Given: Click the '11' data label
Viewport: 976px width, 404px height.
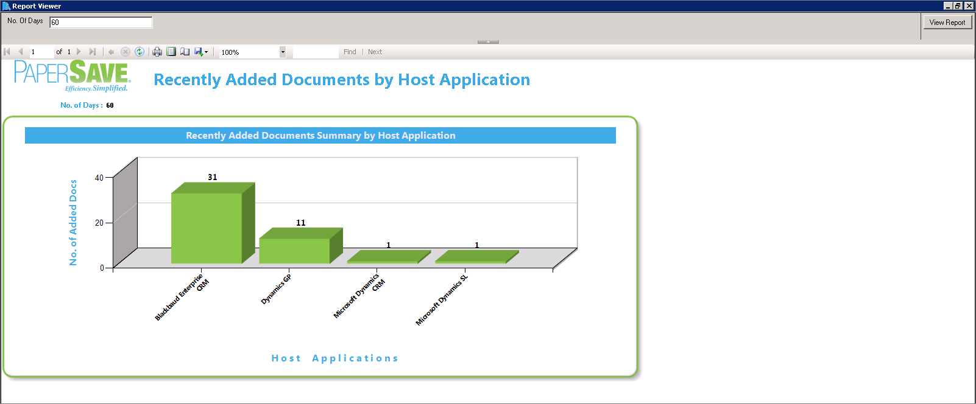Looking at the screenshot, I should pyautogui.click(x=301, y=223).
